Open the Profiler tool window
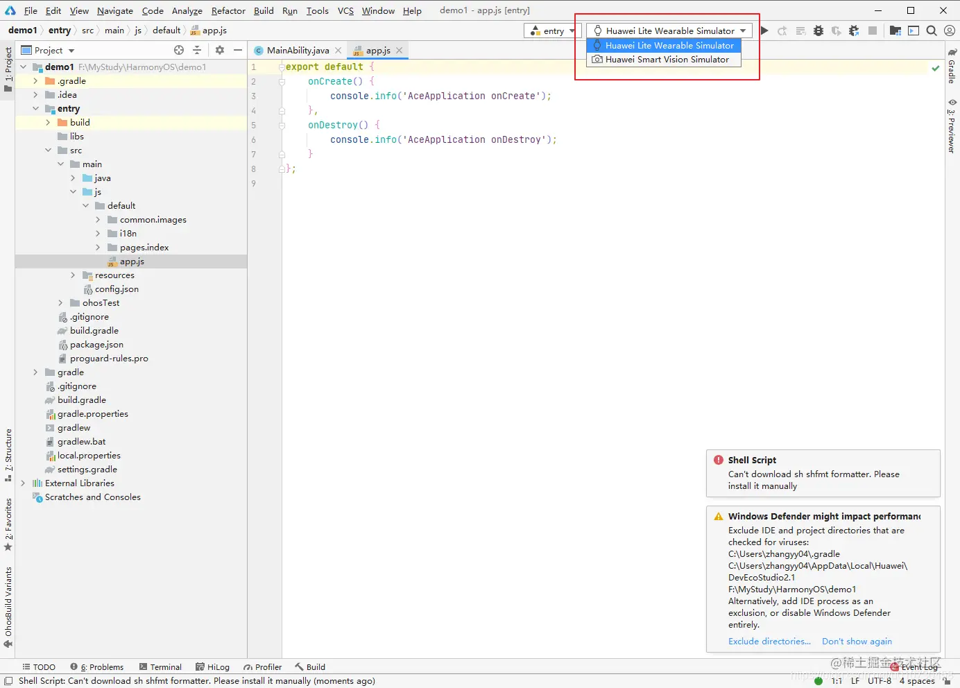Screen dimensions: 960x688 (x=262, y=667)
